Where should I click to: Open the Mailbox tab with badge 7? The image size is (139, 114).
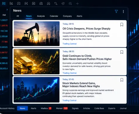click(x=46, y=108)
